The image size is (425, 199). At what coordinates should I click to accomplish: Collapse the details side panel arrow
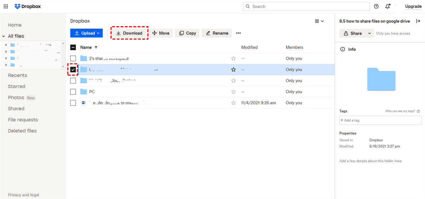(418, 21)
